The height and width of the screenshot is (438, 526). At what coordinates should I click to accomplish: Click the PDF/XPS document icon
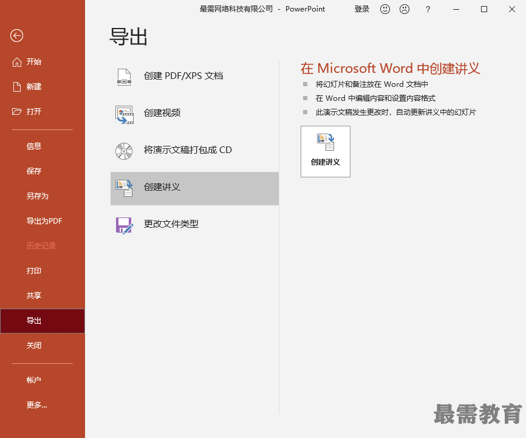tap(124, 77)
